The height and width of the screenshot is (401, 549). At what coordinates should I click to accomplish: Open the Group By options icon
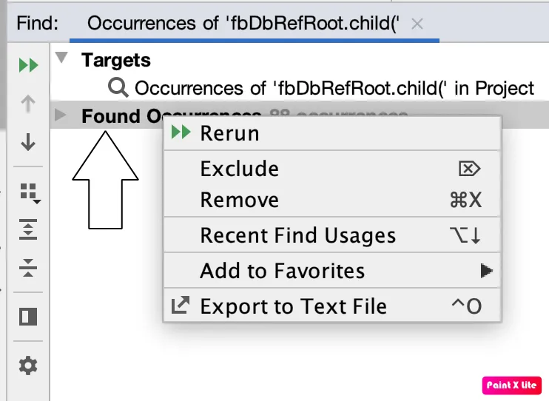pos(30,193)
